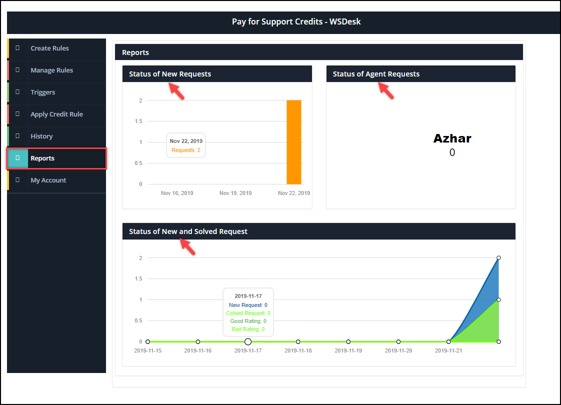The height and width of the screenshot is (405, 561).
Task: Select the Reports menu item
Action: [x=56, y=158]
